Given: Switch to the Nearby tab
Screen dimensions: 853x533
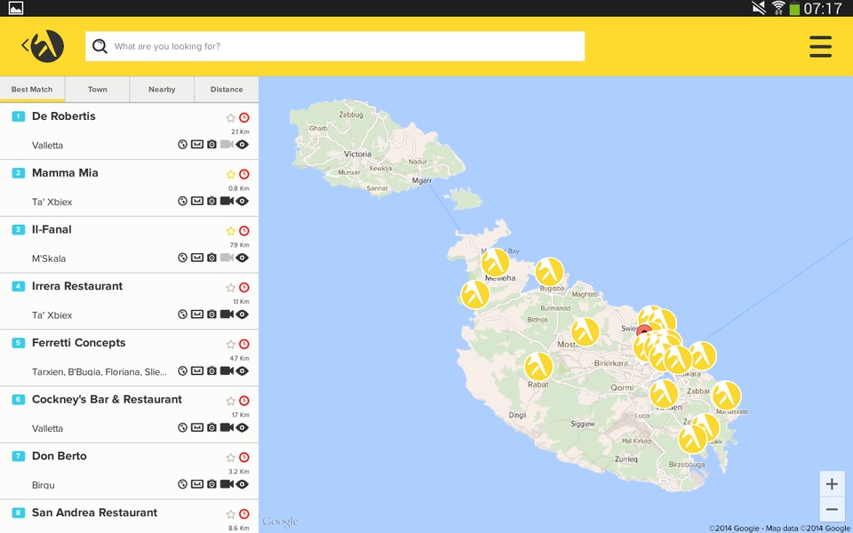Looking at the screenshot, I should point(162,89).
